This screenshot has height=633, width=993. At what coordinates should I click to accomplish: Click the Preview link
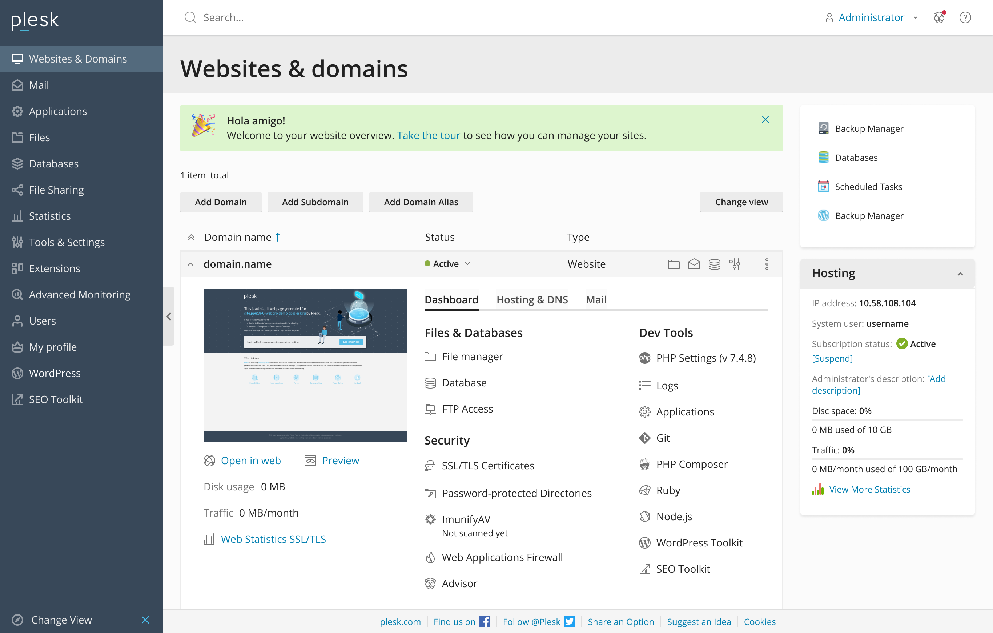pyautogui.click(x=331, y=460)
